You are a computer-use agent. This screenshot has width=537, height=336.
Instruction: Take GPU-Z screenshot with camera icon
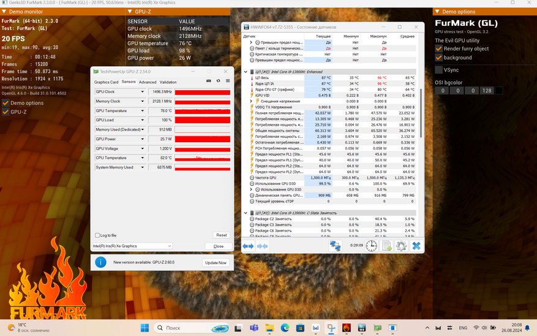pyautogui.click(x=209, y=81)
